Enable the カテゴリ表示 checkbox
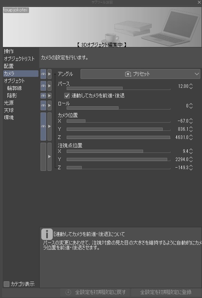Image resolution: width=202 pixels, height=298 pixels. [x=7, y=284]
